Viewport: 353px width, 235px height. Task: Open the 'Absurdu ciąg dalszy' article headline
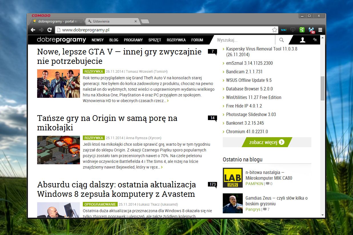coord(117,189)
